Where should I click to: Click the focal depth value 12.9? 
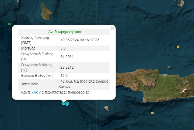pos(63,75)
